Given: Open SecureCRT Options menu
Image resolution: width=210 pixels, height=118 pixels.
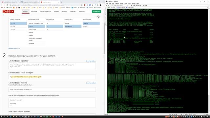Looking at the screenshot, I should click(x=117, y=3).
